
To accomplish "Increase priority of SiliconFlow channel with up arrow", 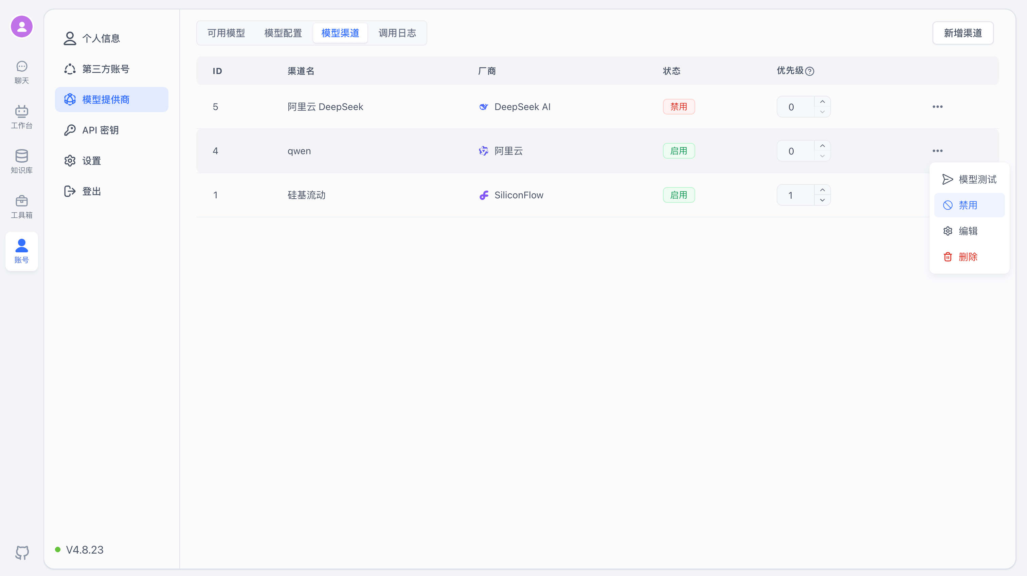I will (822, 190).
